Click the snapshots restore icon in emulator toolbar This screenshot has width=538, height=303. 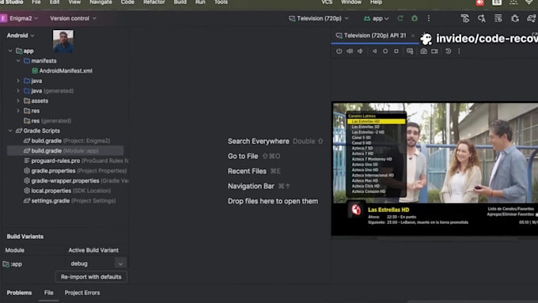pos(448,51)
